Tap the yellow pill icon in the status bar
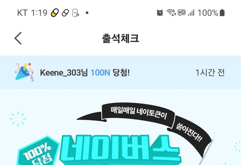Viewport: 241px width, 165px height. tap(55, 13)
